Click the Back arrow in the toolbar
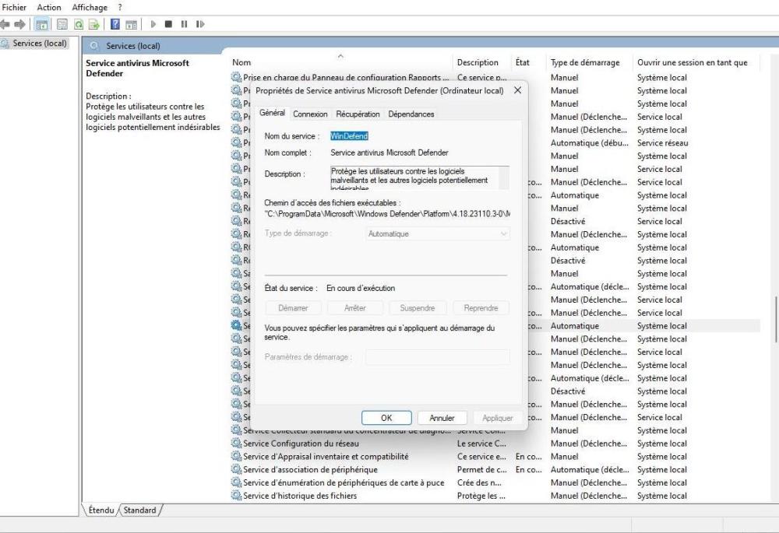The width and height of the screenshot is (779, 533). 6,24
